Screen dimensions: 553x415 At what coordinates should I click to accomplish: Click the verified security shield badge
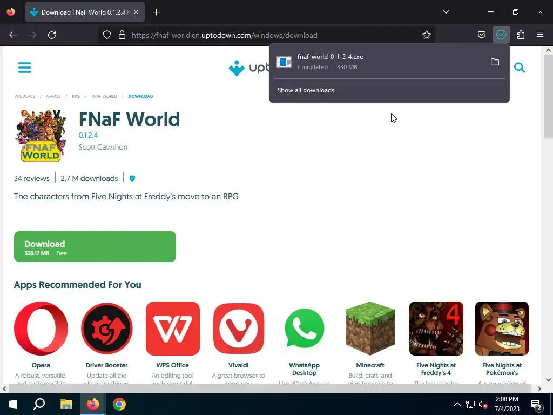(132, 178)
